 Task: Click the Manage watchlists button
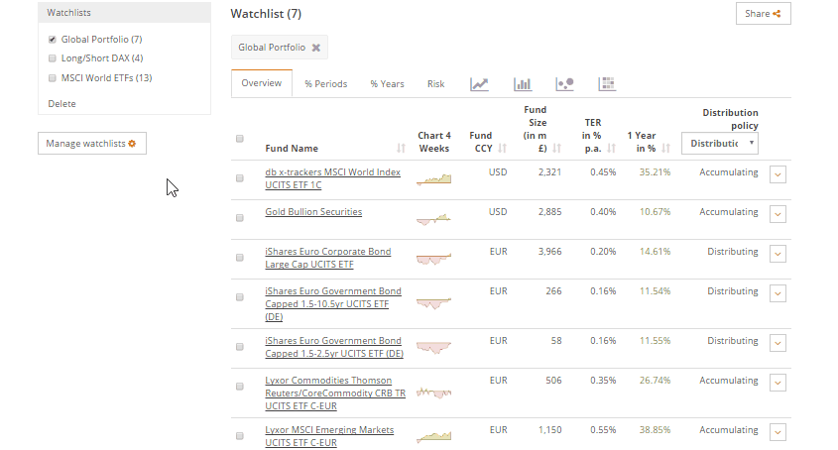tap(92, 144)
